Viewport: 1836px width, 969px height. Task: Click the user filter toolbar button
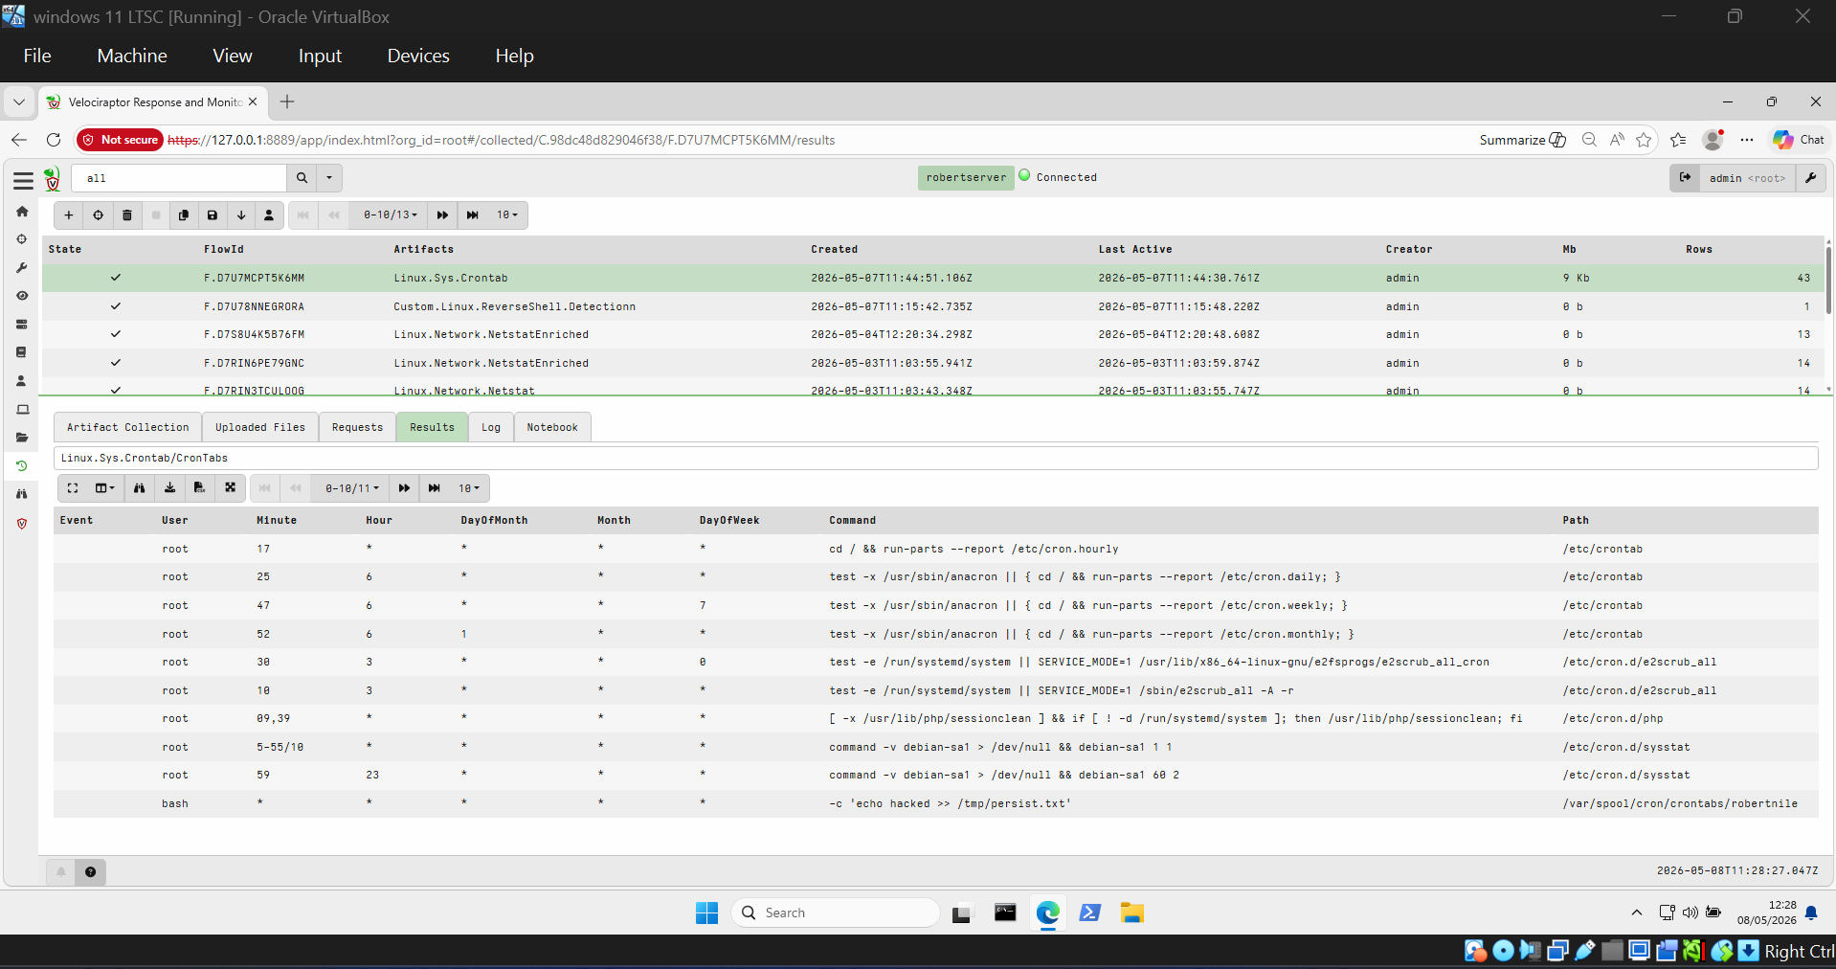coord(269,215)
